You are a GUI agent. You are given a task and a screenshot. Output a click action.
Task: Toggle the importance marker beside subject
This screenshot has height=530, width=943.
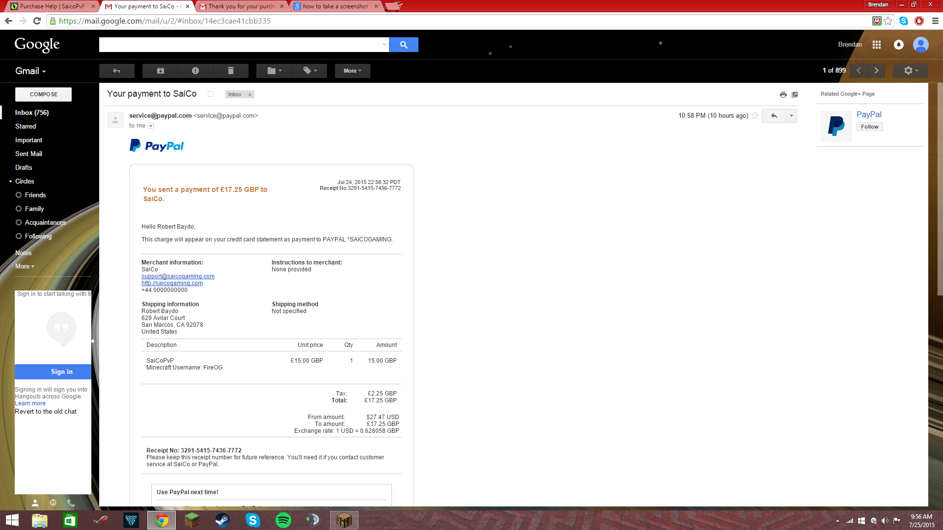tap(211, 94)
